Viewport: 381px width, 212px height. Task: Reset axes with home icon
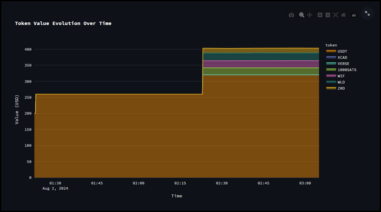(x=343, y=15)
